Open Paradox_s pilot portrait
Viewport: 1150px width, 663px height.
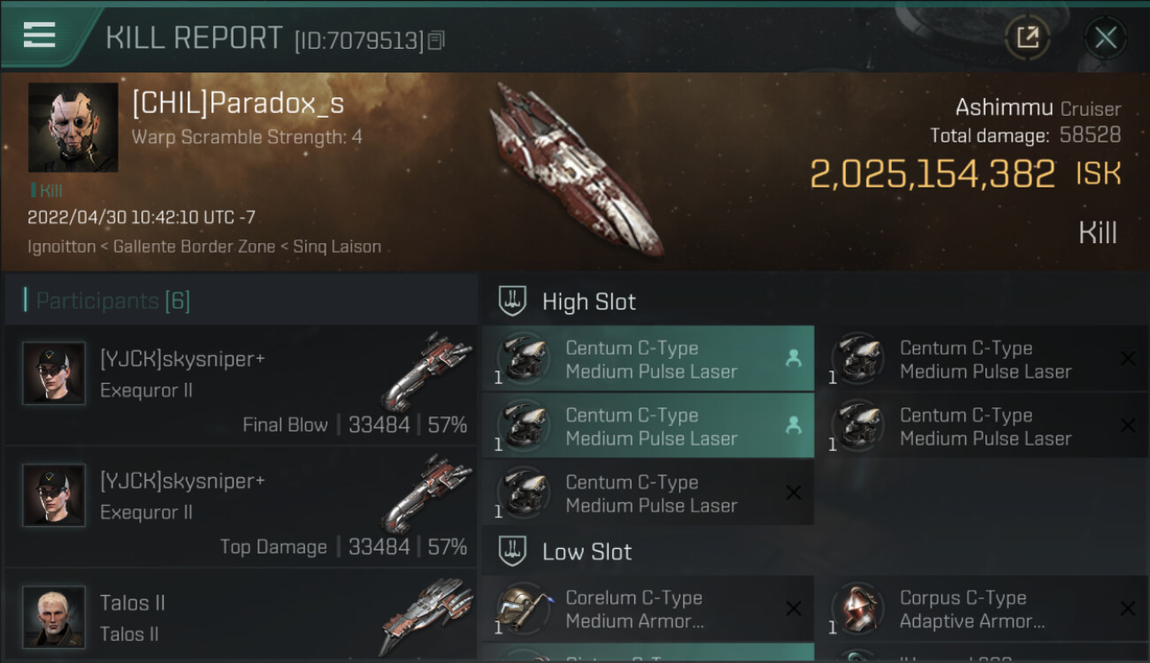73,127
